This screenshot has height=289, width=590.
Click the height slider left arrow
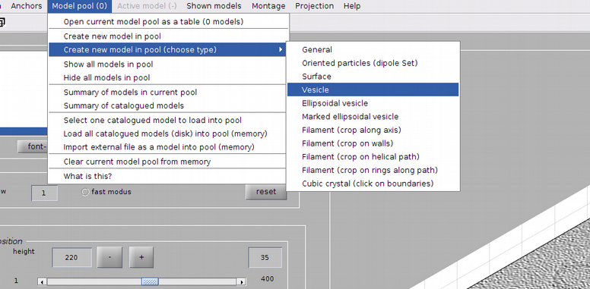[42, 282]
